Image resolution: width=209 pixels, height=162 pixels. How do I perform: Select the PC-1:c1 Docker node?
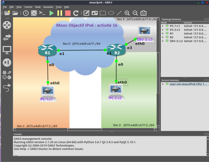pos(48,93)
